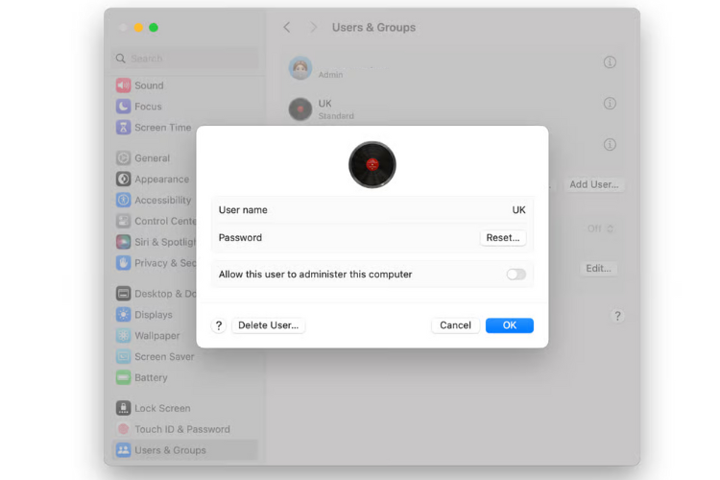720x480 pixels.
Task: Focus the Search field in sidebar
Action: pyautogui.click(x=184, y=59)
